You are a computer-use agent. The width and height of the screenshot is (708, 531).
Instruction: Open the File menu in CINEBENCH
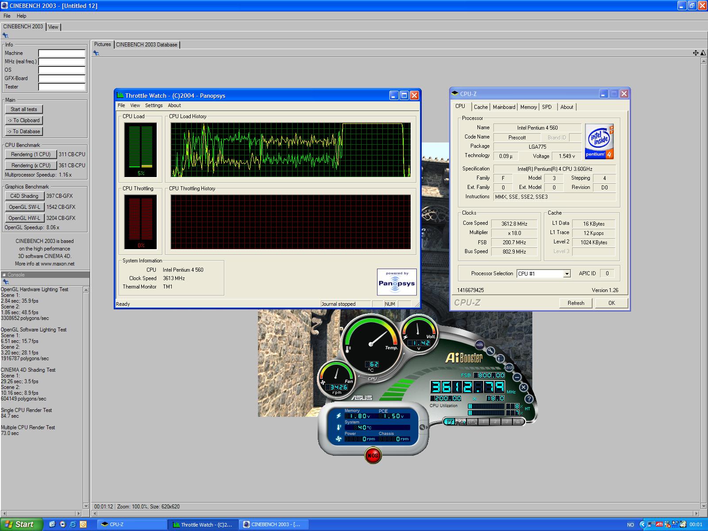[7, 16]
